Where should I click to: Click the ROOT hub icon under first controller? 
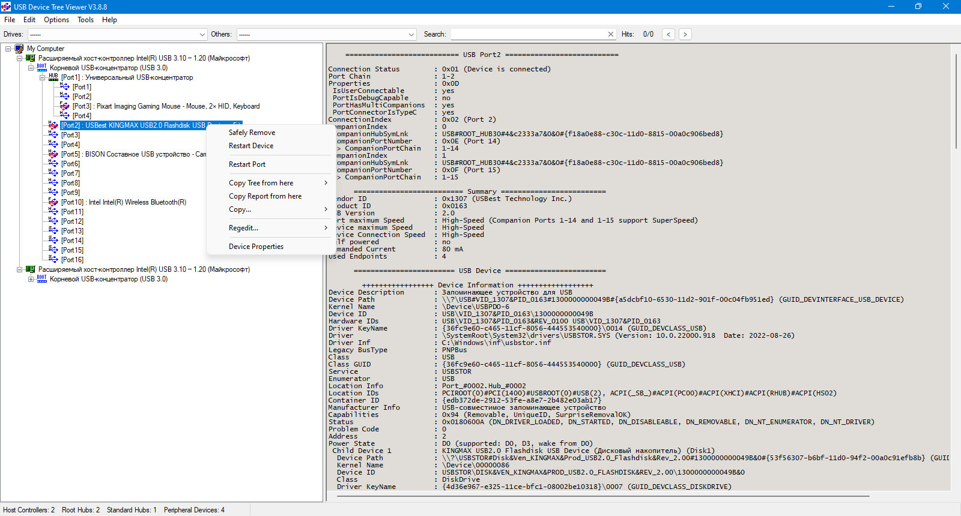pyautogui.click(x=42, y=68)
